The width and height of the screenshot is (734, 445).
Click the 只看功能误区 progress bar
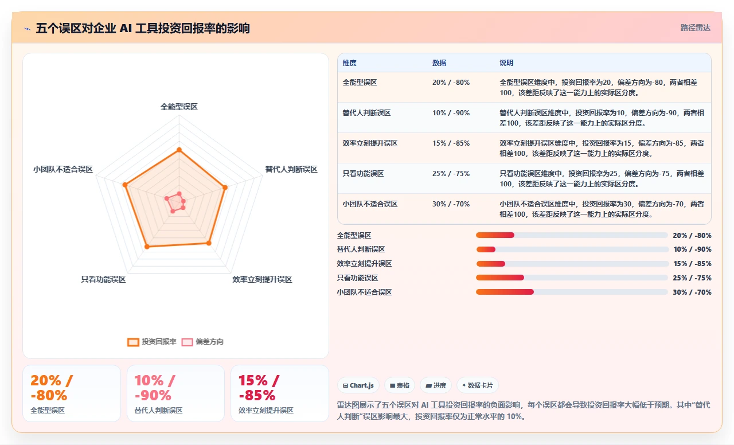click(x=572, y=278)
